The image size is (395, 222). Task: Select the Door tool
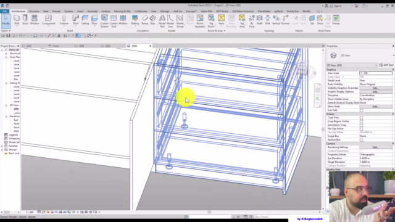25,20
